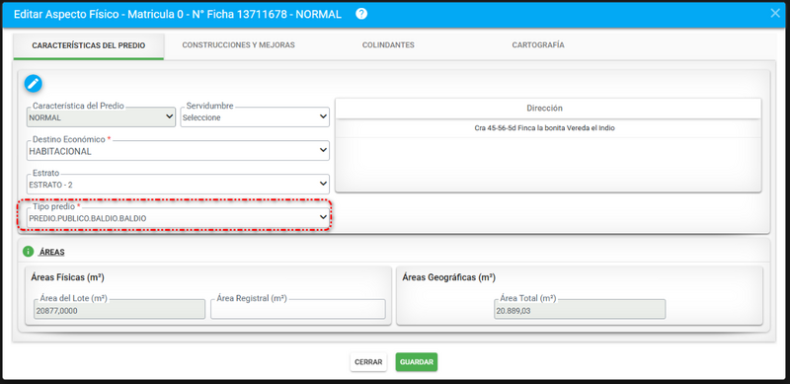The image size is (790, 384).
Task: Click the CERRAR button
Action: click(368, 362)
